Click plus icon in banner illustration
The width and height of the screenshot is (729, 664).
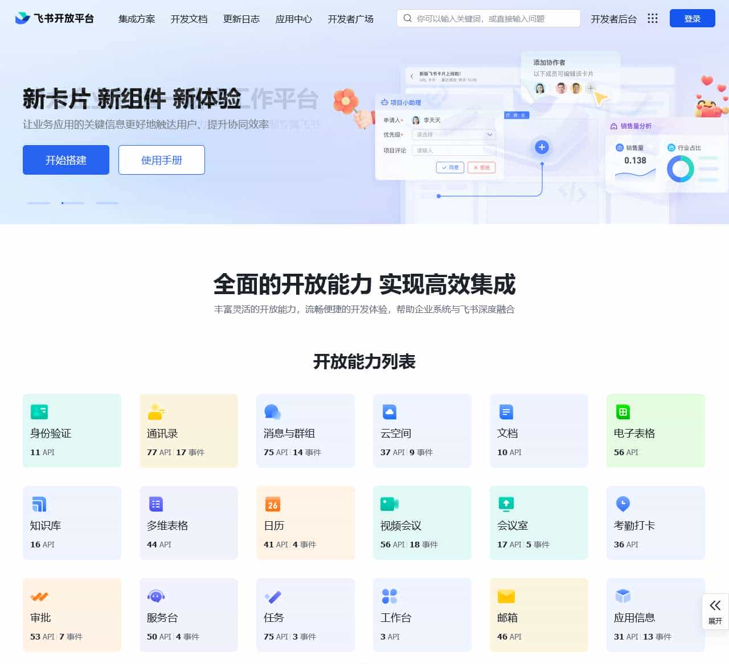click(542, 147)
